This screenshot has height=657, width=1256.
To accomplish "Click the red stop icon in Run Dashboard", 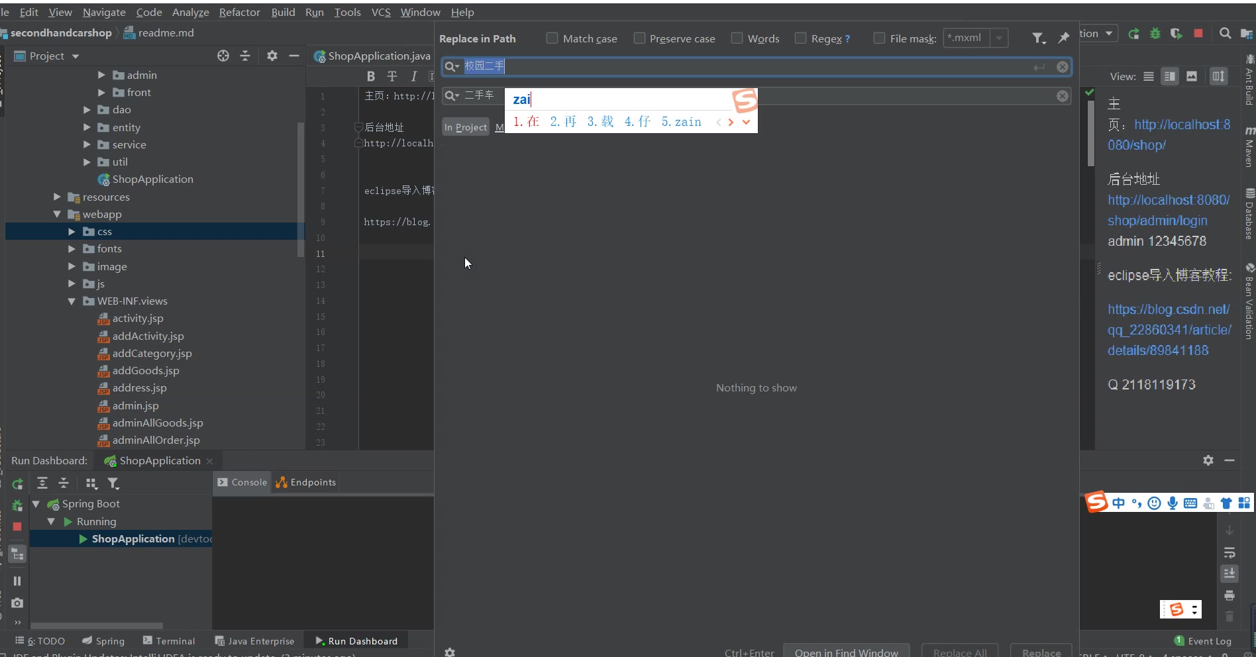I will [17, 527].
